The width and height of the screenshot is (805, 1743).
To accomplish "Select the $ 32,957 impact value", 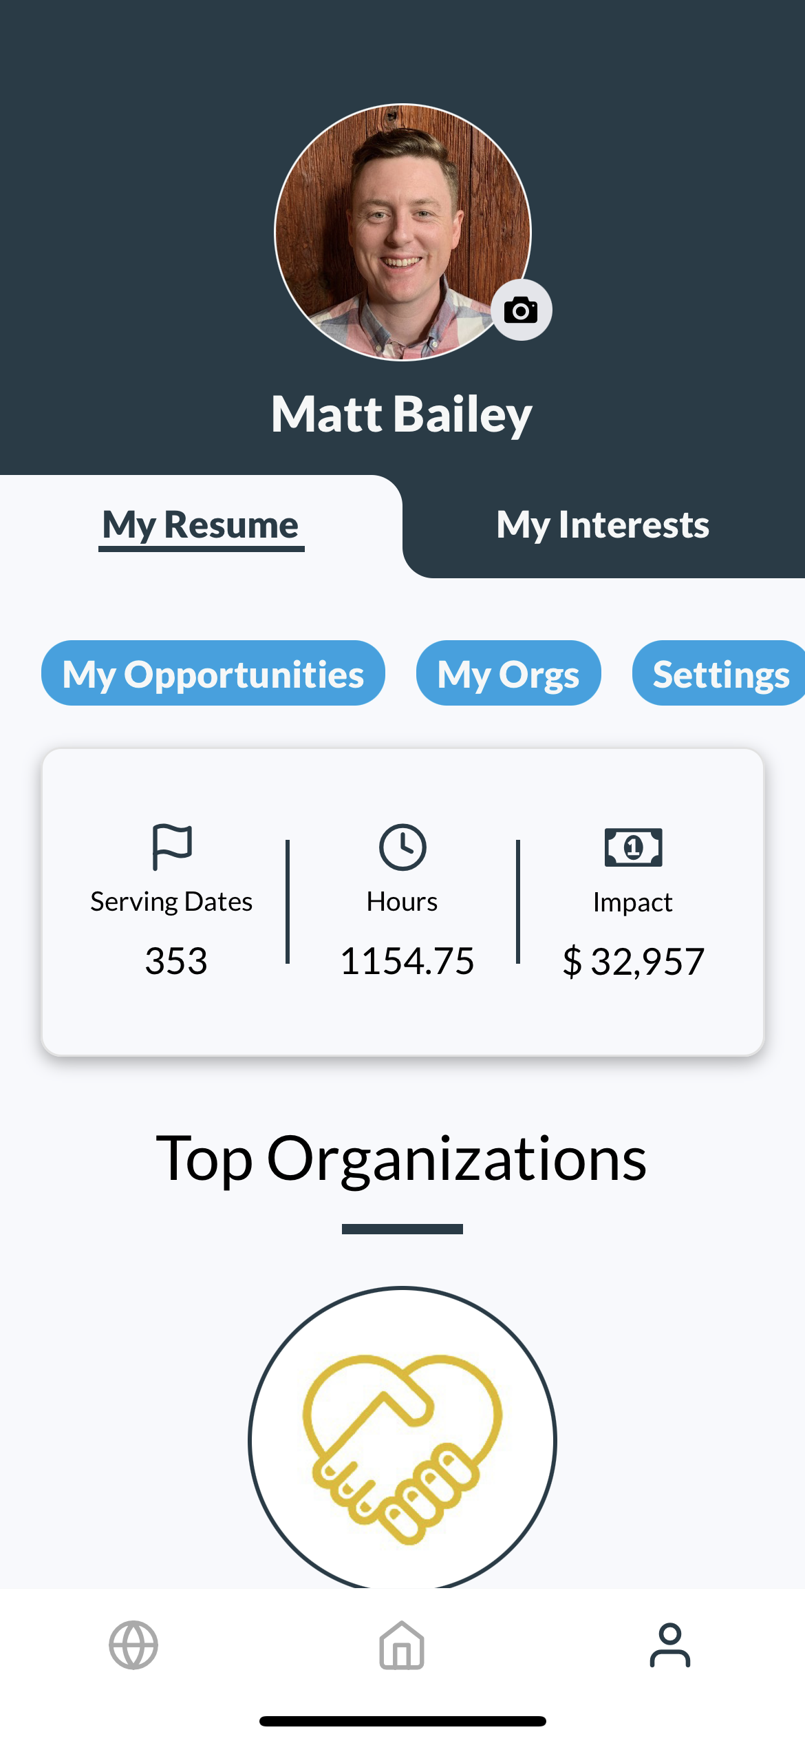I will click(634, 962).
